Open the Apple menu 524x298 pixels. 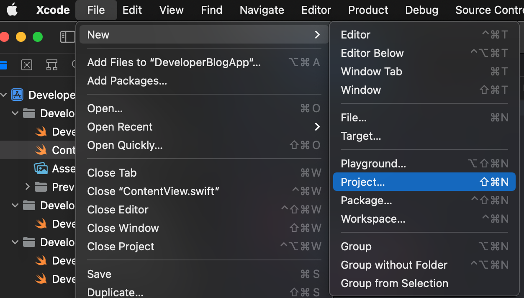click(12, 10)
